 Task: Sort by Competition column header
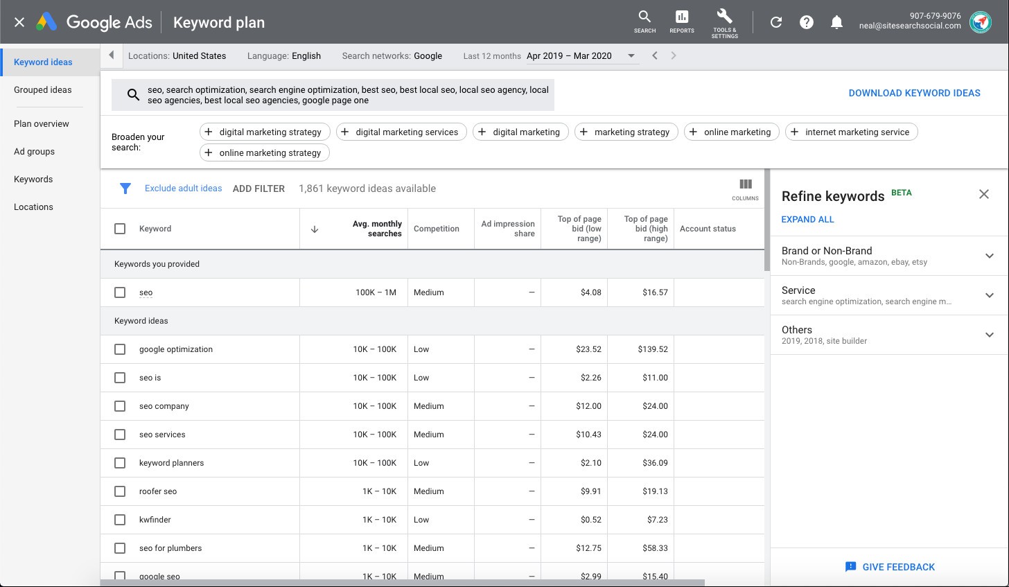tap(437, 229)
